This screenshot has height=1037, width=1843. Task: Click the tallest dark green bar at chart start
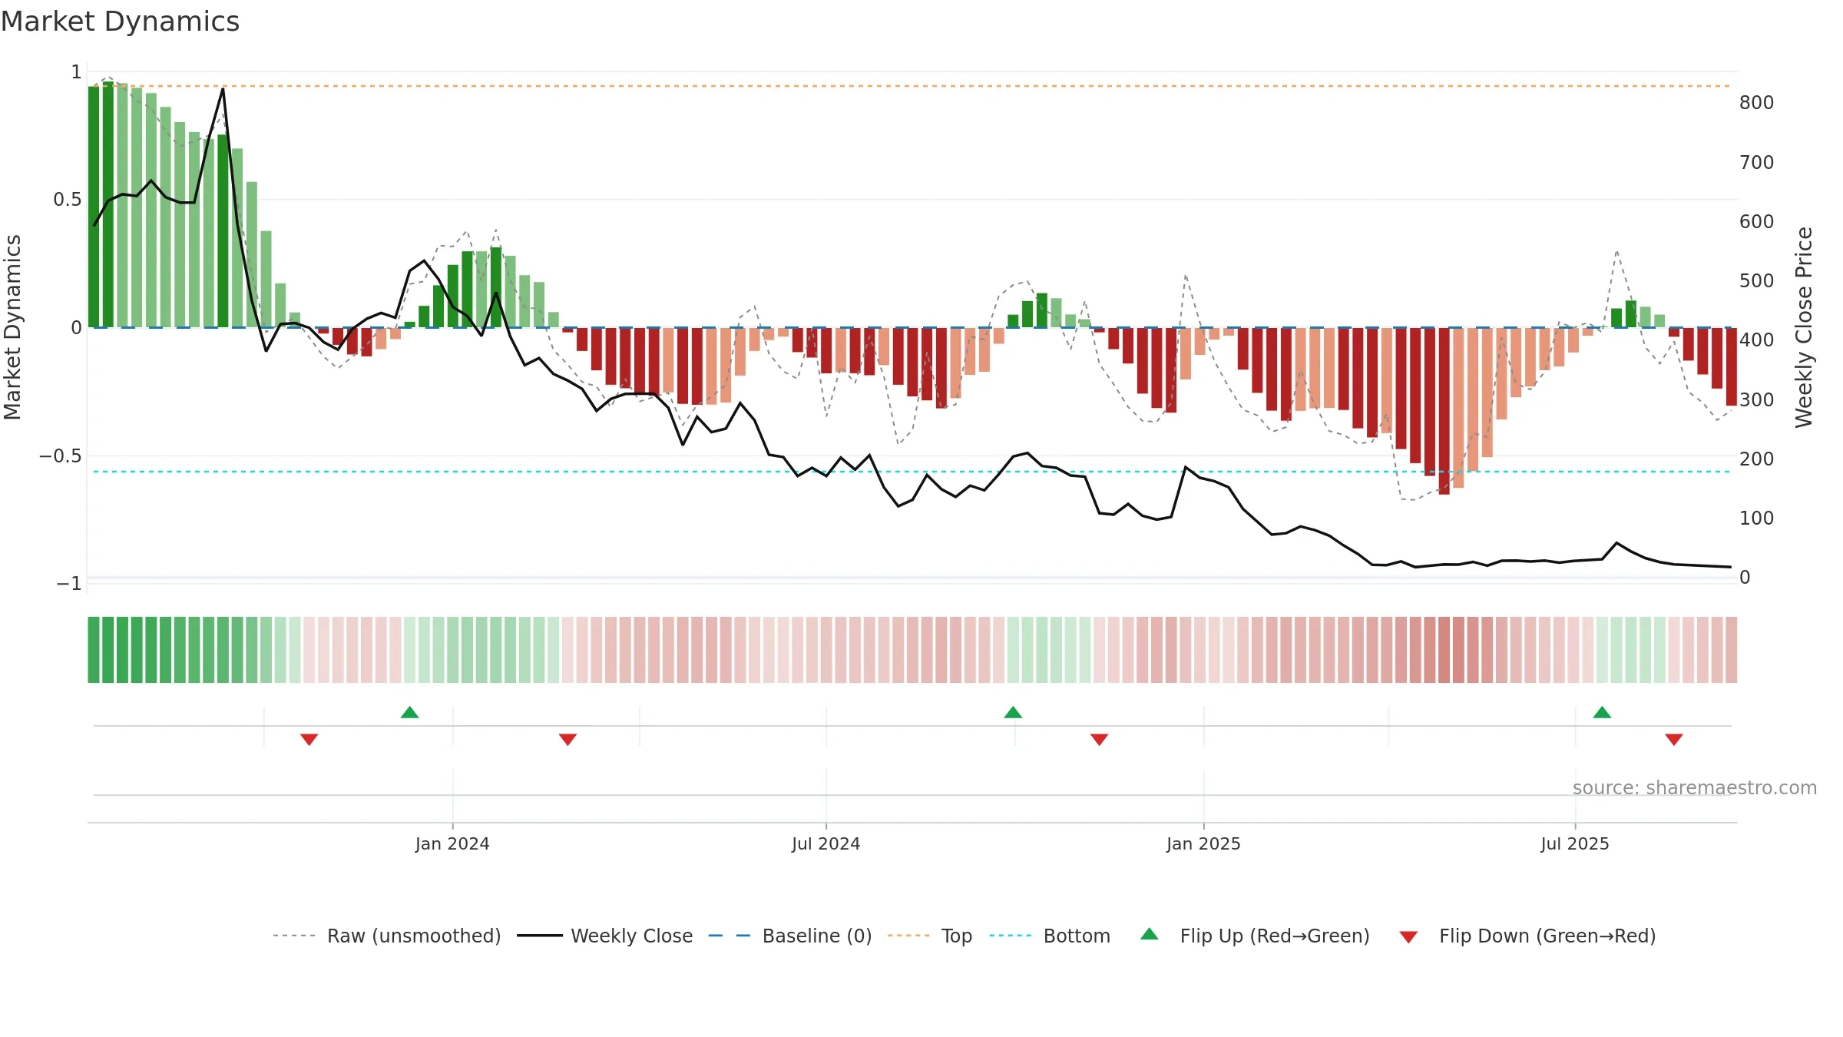click(108, 204)
